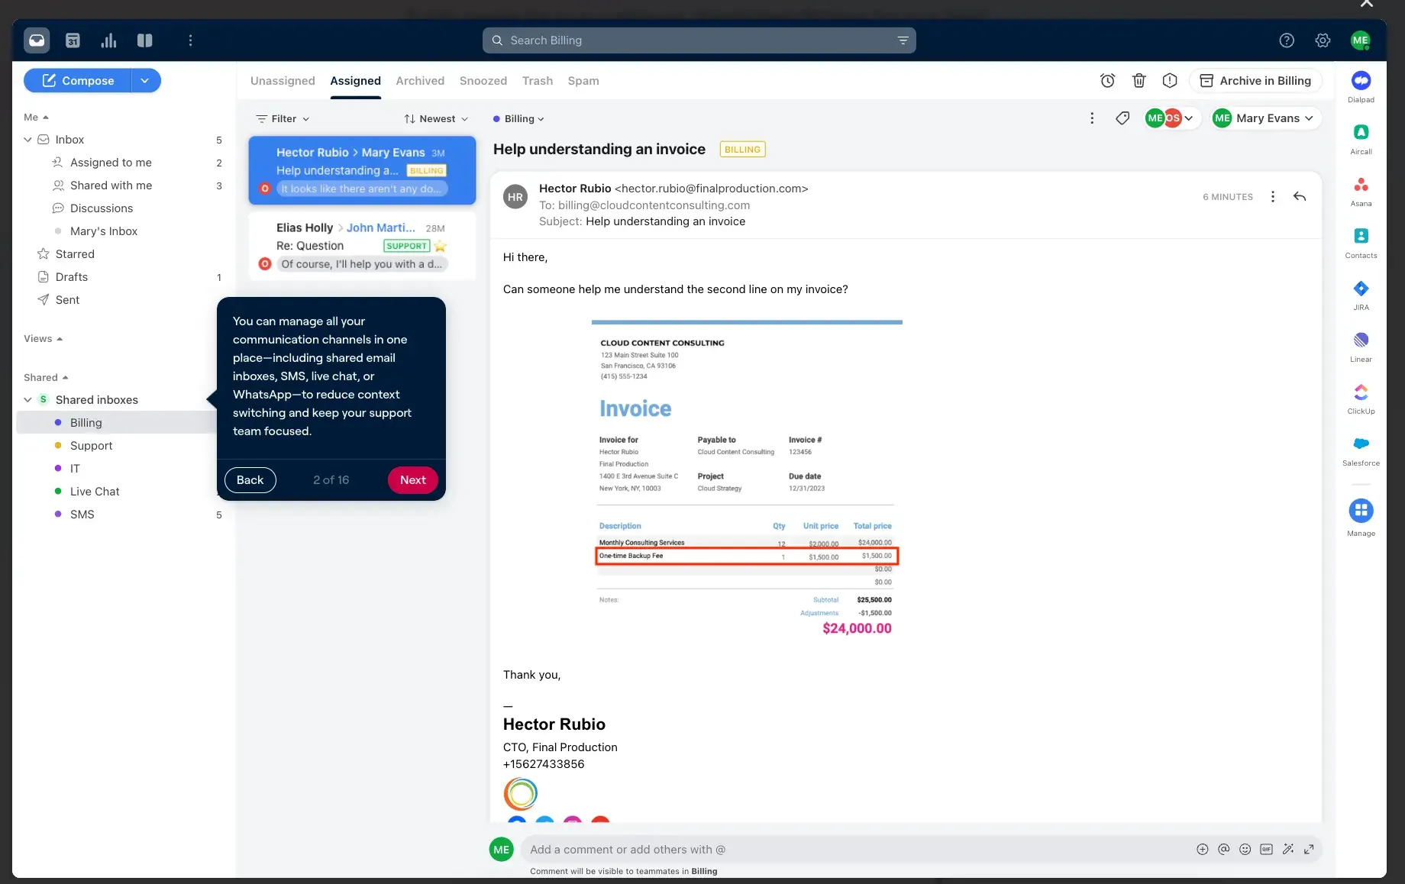The image size is (1405, 884).
Task: Open the Salesforce integration icon
Action: (x=1361, y=444)
